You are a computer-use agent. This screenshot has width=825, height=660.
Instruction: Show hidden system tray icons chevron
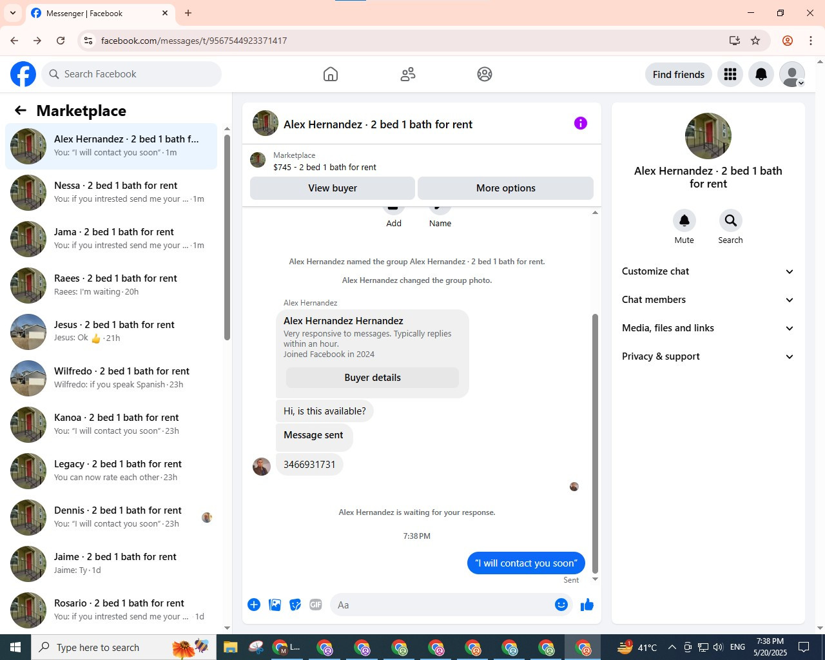pyautogui.click(x=672, y=647)
